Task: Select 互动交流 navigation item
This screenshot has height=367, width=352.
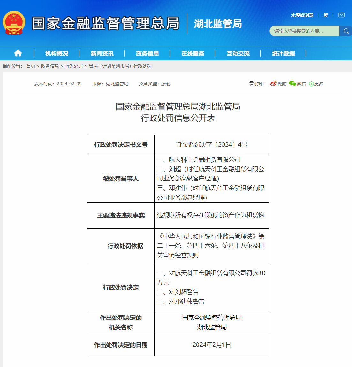Action: (238, 54)
